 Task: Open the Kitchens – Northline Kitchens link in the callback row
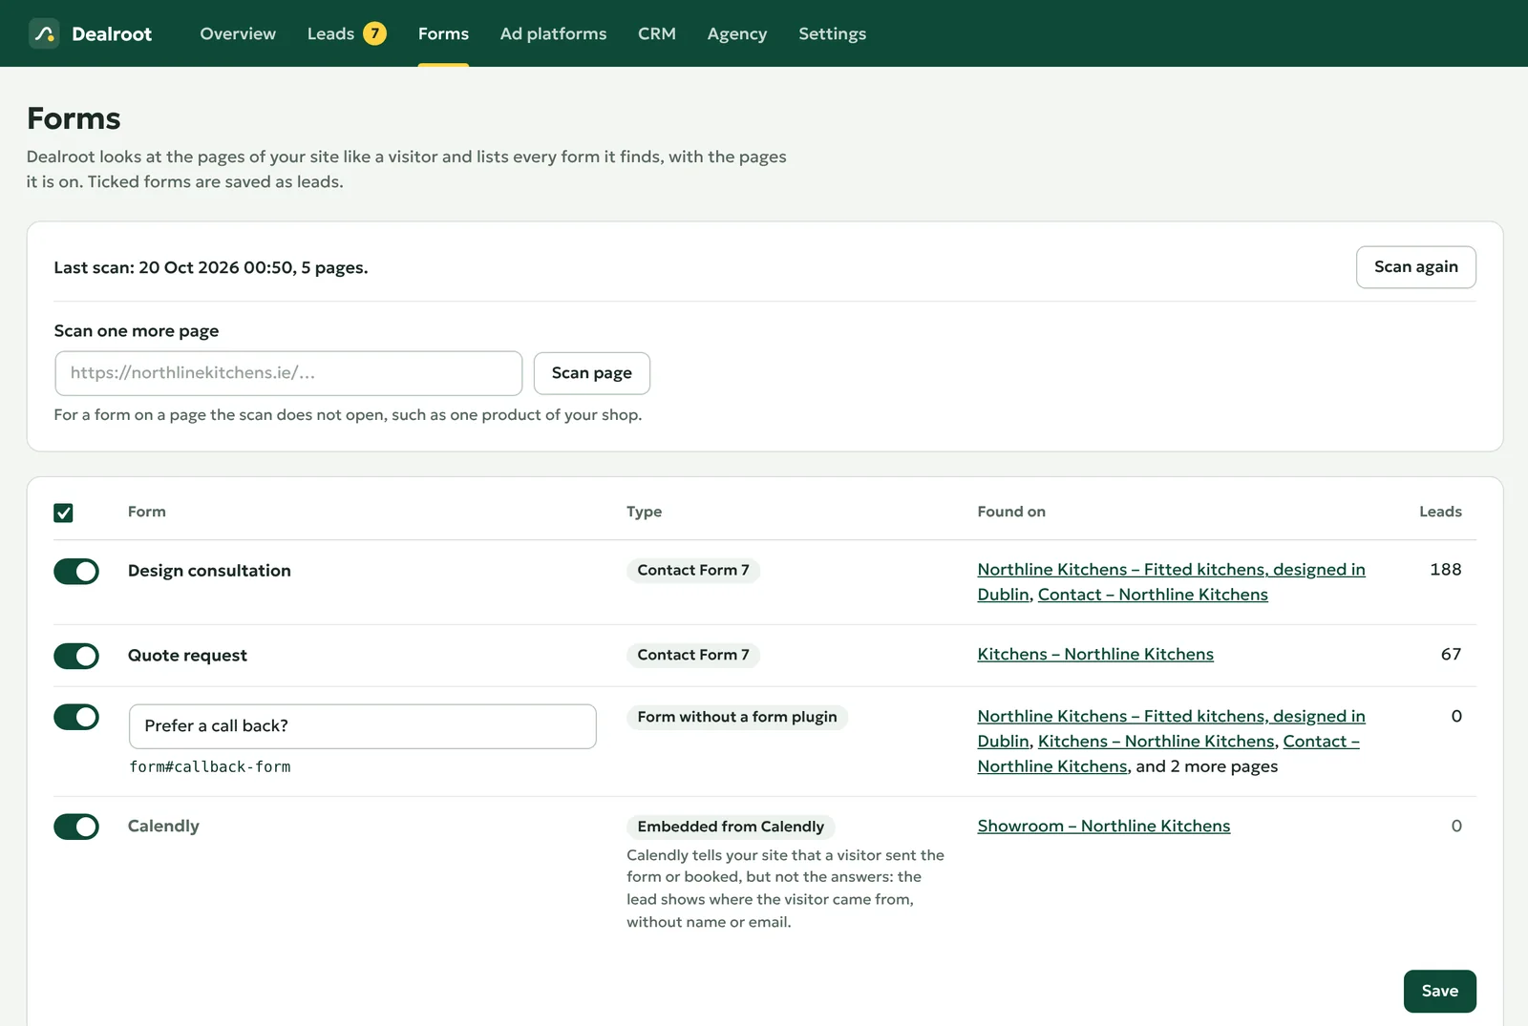(x=1157, y=741)
